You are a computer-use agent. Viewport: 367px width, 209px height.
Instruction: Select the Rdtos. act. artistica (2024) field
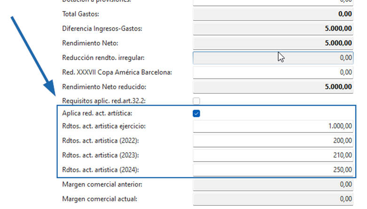pyautogui.click(x=273, y=170)
